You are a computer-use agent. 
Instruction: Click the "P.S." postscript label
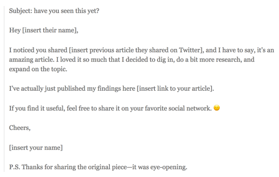14,167
